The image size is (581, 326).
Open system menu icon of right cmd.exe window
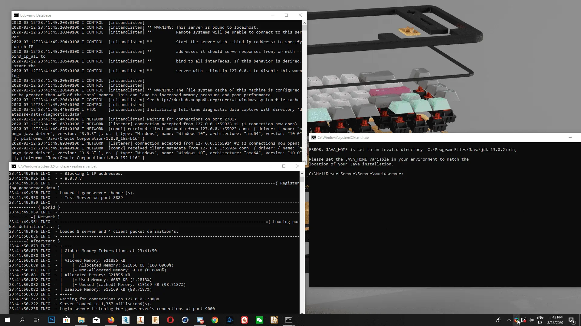pyautogui.click(x=314, y=138)
